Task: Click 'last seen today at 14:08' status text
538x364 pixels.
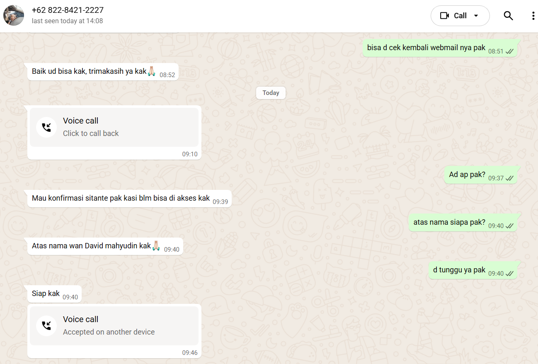Action: point(67,21)
